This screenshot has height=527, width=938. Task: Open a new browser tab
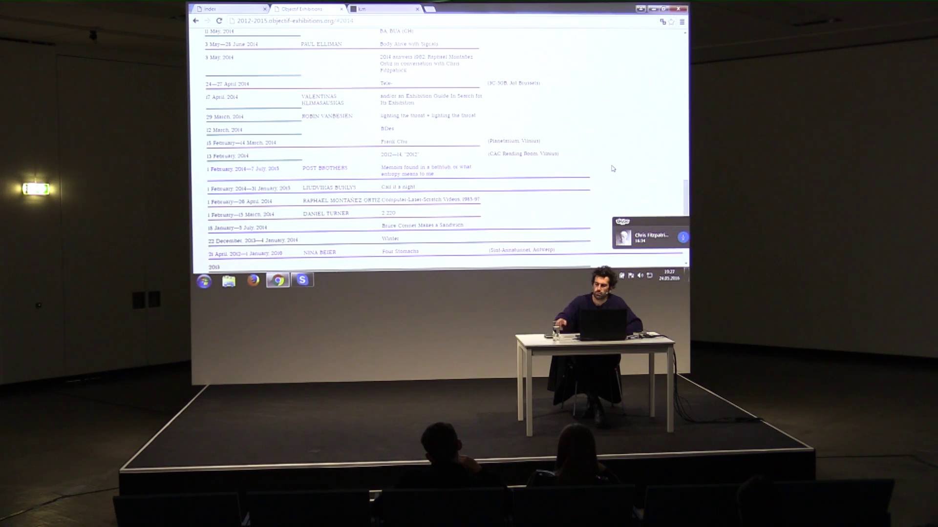pyautogui.click(x=429, y=9)
